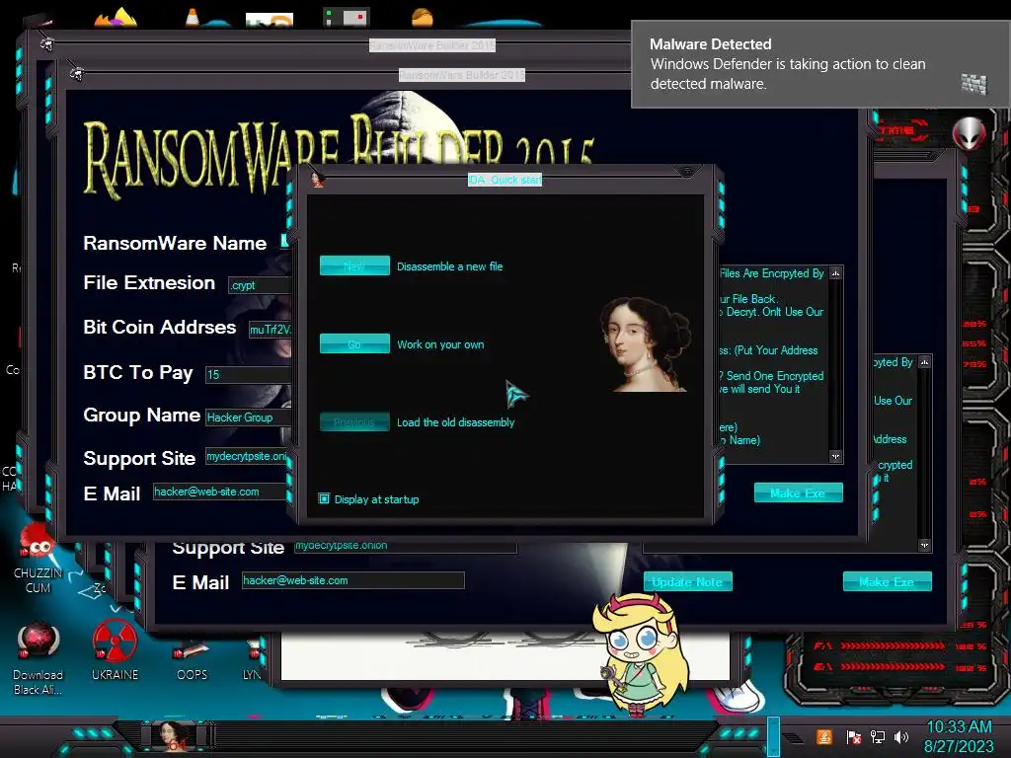Click front window's RansomWare Builder 2015 title text
The image size is (1011, 758).
[x=462, y=75]
